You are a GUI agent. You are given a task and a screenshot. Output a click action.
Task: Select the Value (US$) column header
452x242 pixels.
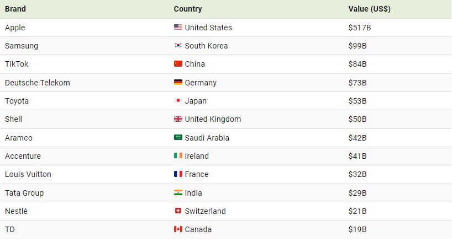click(370, 9)
